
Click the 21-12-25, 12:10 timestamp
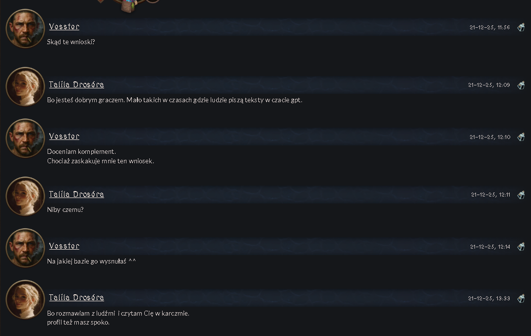click(490, 137)
